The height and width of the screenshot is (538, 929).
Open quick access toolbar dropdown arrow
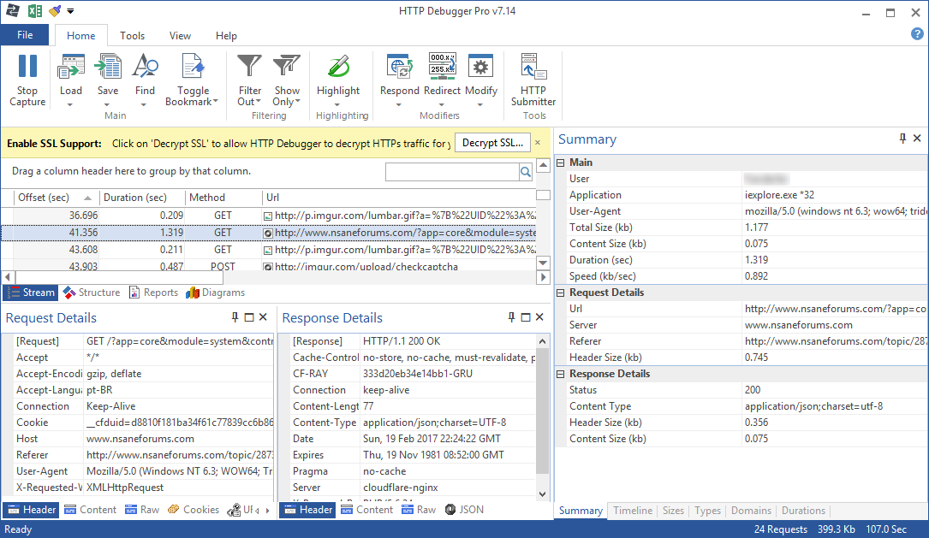[x=70, y=10]
